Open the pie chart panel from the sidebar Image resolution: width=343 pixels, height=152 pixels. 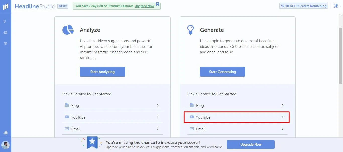pyautogui.click(x=5, y=32)
